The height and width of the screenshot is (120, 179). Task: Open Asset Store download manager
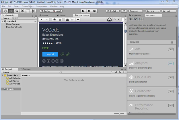(x=67, y=19)
